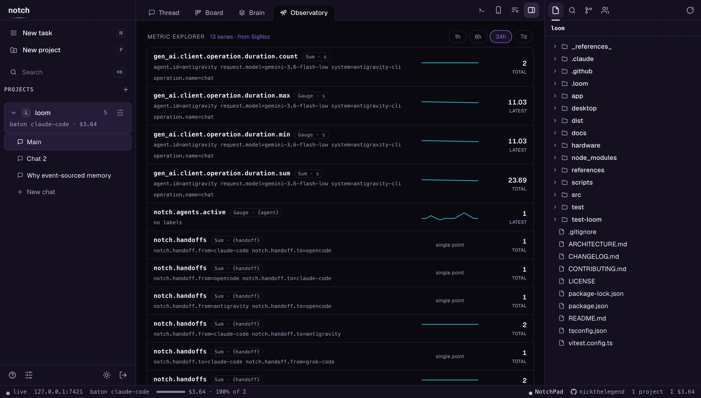Open the Main chat
The width and height of the screenshot is (701, 398).
click(68, 142)
